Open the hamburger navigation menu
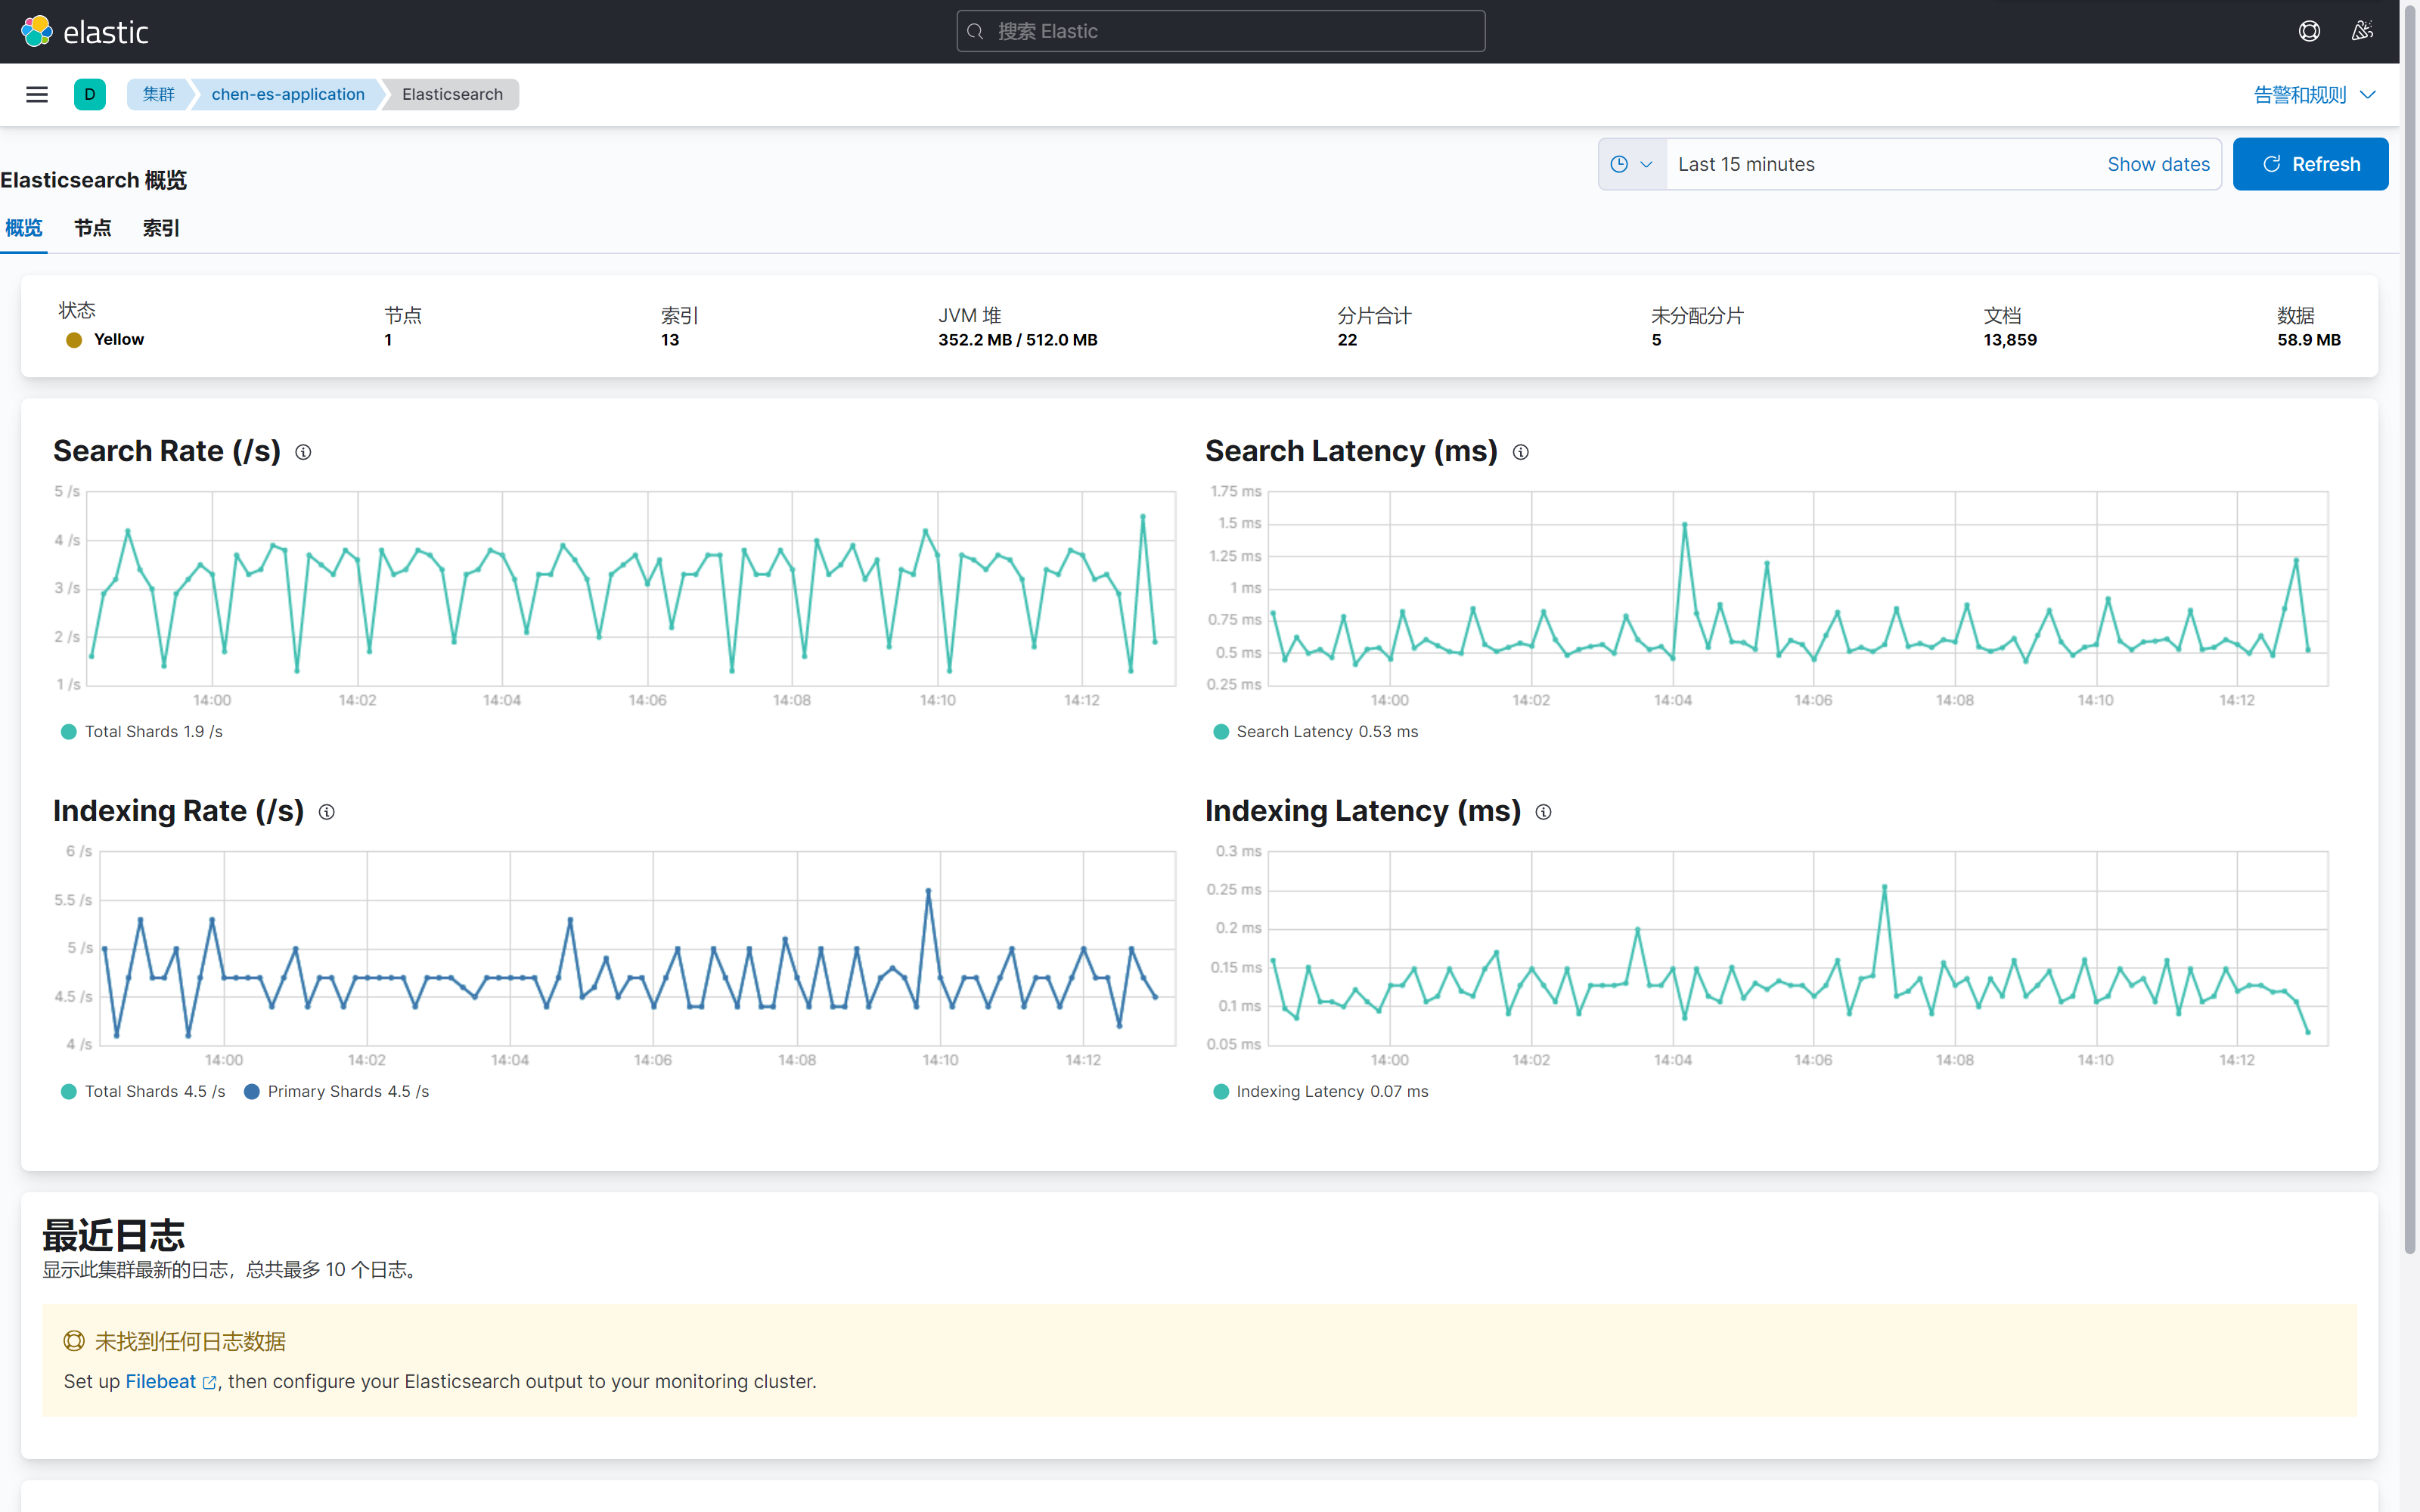Viewport: 2420px width, 1512px height. pyautogui.click(x=37, y=94)
